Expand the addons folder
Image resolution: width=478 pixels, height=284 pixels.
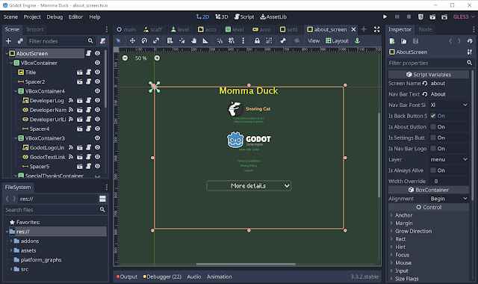11,241
